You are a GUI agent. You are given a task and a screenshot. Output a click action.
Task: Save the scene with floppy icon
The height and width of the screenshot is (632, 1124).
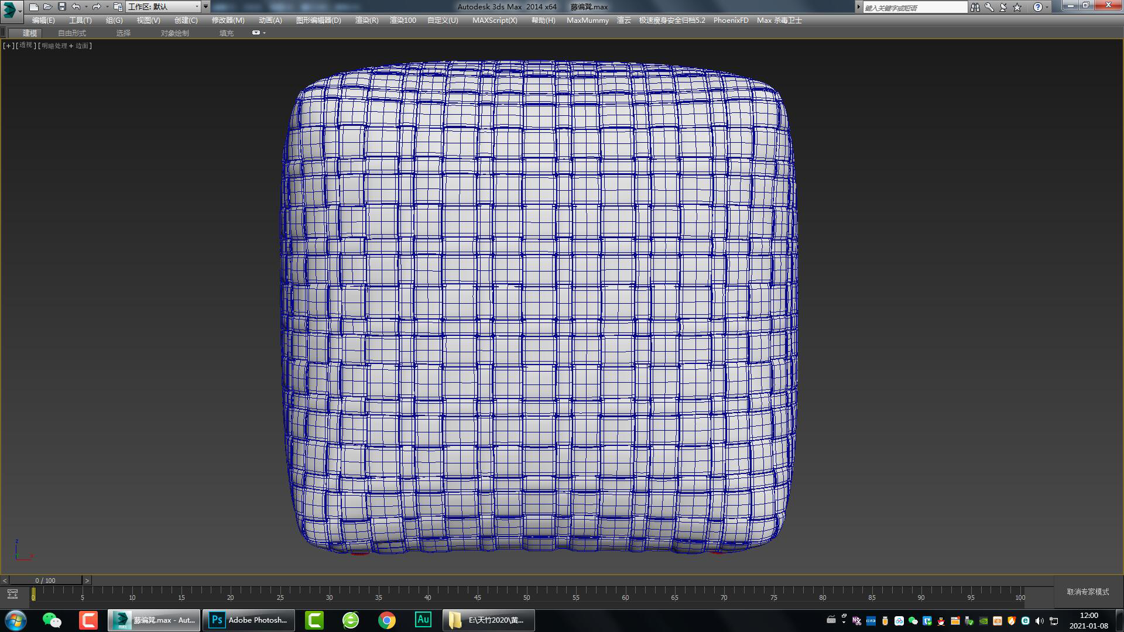pos(62,7)
